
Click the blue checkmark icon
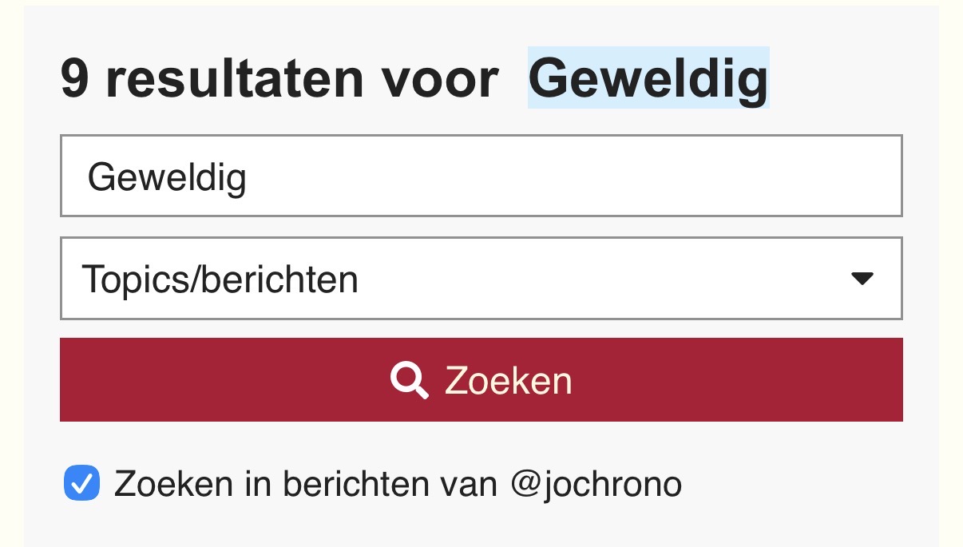[x=81, y=484]
